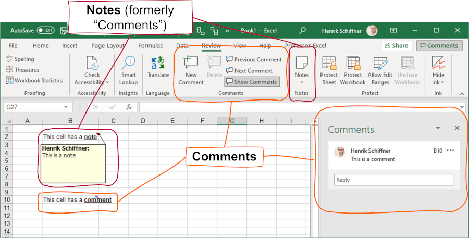Image resolution: width=469 pixels, height=238 pixels.
Task: Toggle the Show Comments button
Action: click(x=252, y=82)
